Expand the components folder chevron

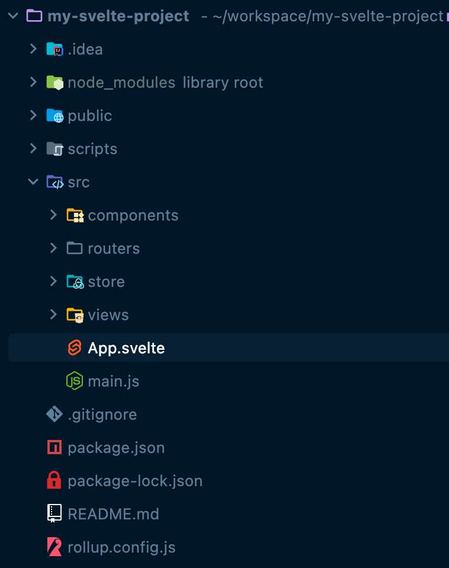coord(53,215)
